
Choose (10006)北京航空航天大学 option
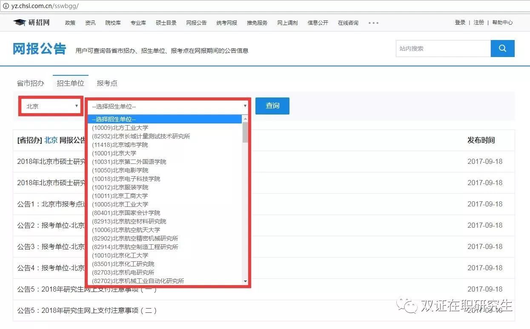[126, 230]
